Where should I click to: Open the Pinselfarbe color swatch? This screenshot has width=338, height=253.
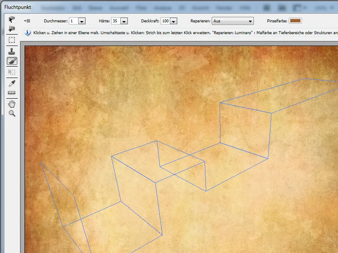295,21
